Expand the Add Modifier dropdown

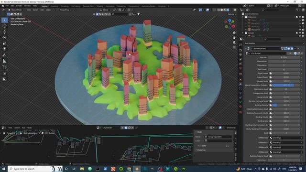(274, 43)
